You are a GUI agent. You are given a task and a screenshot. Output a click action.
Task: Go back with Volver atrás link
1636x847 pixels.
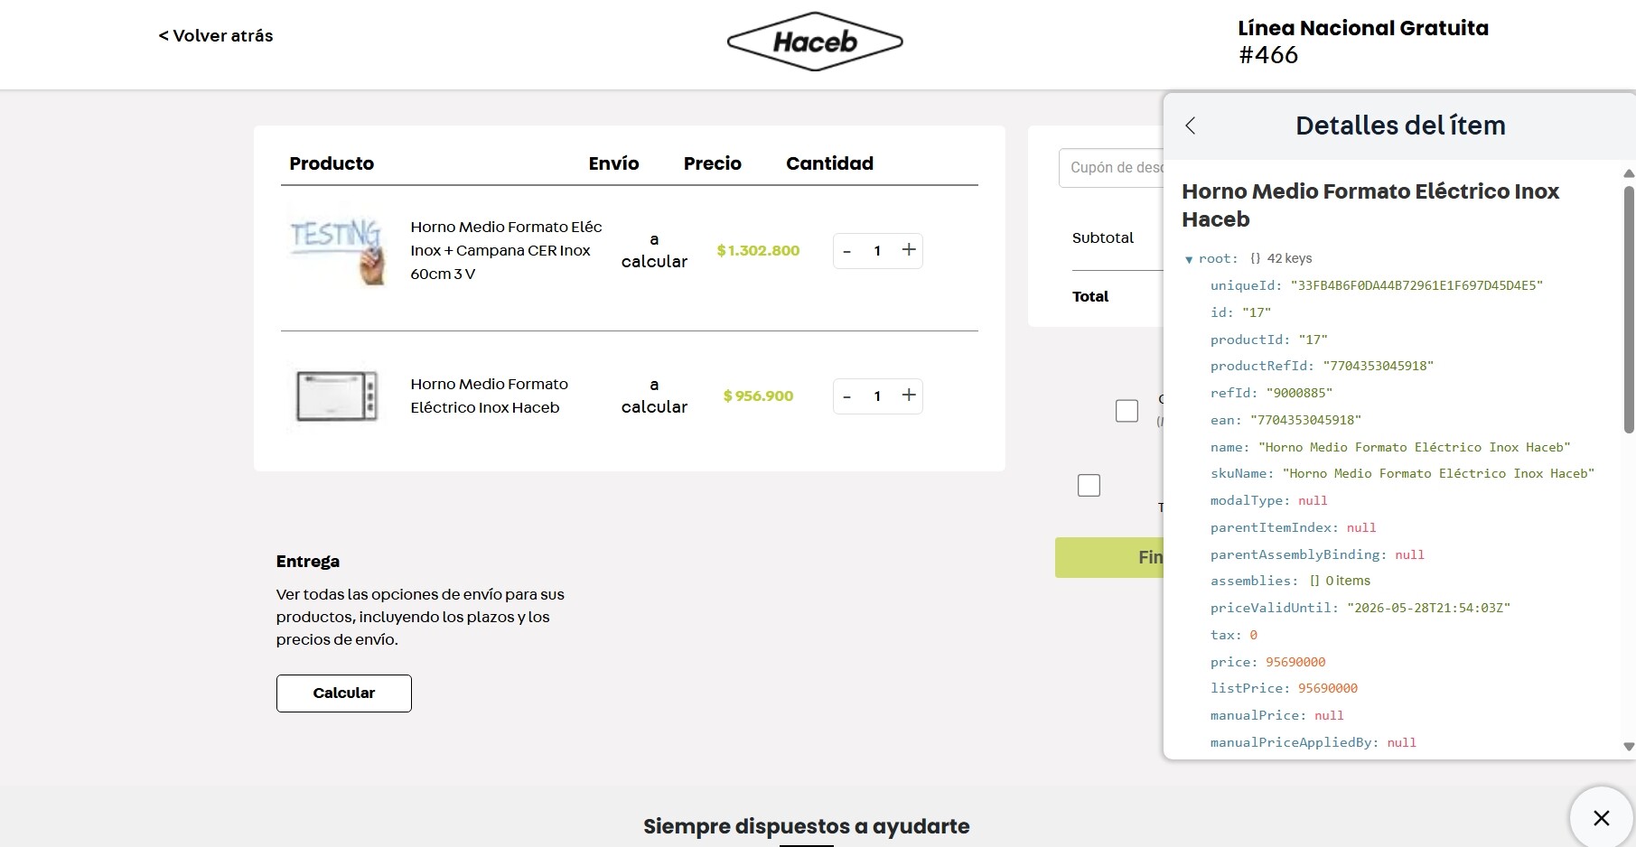216,36
